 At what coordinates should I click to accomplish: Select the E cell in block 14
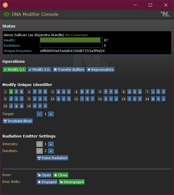click(x=153, y=99)
